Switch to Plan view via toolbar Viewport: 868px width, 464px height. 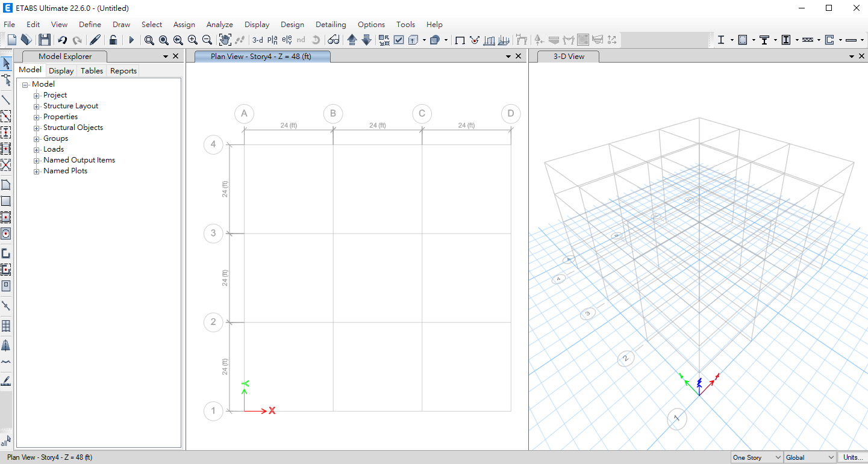point(272,40)
